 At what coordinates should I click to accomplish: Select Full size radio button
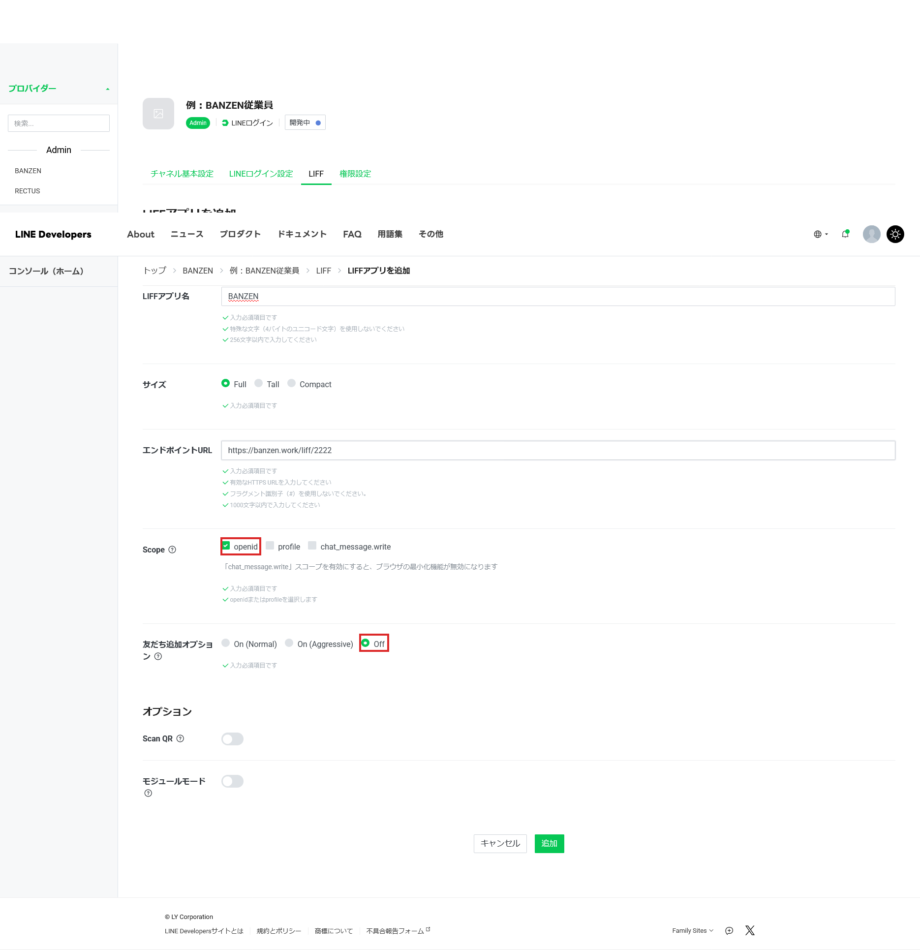pyautogui.click(x=225, y=383)
